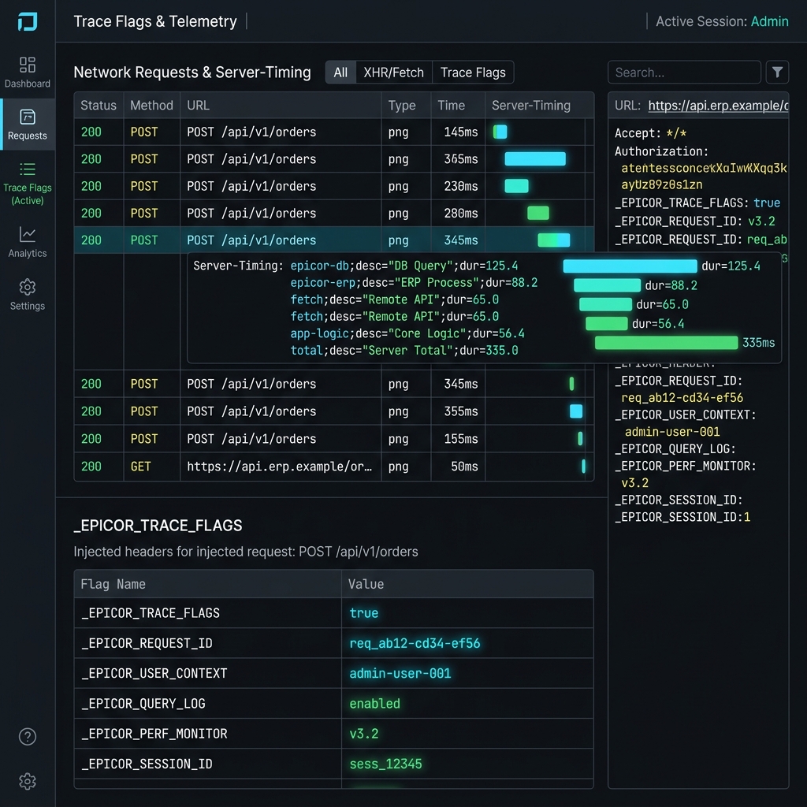The height and width of the screenshot is (807, 807).
Task: Select the Trace Flags filter tab
Action: tap(473, 73)
